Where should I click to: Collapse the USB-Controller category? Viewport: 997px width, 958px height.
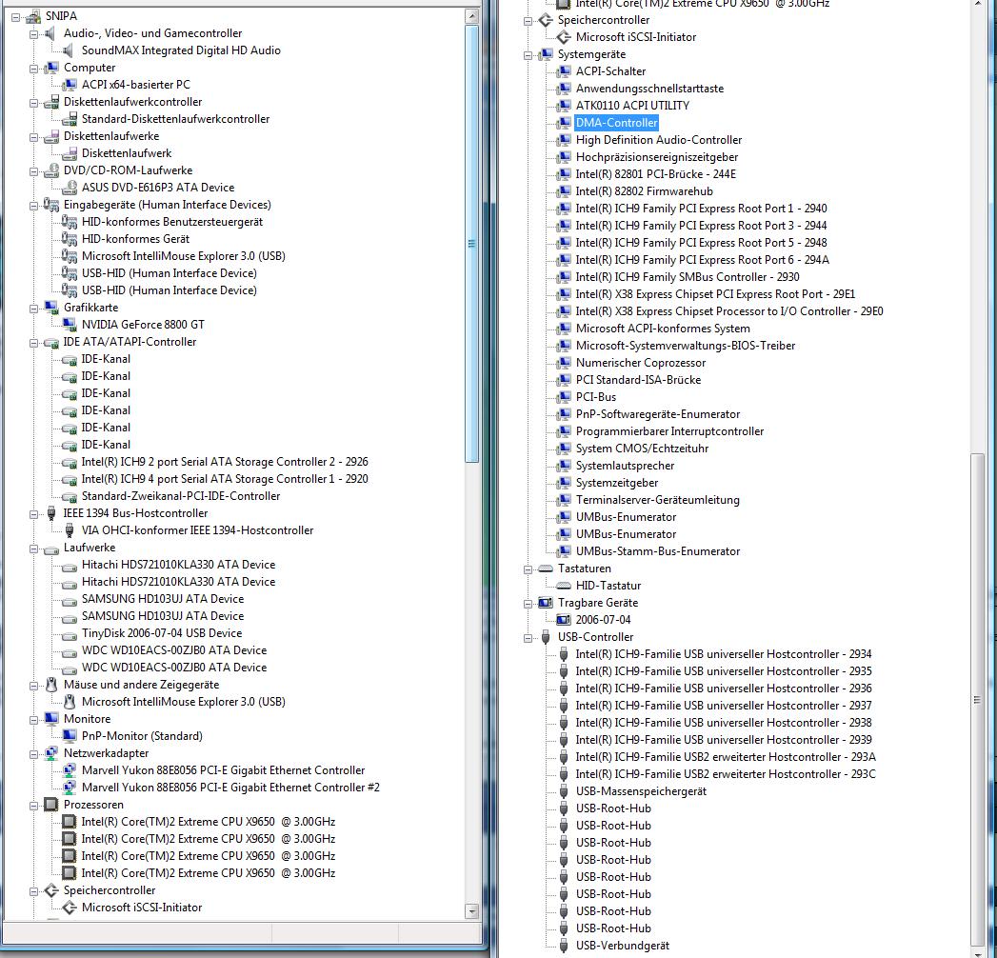[528, 637]
